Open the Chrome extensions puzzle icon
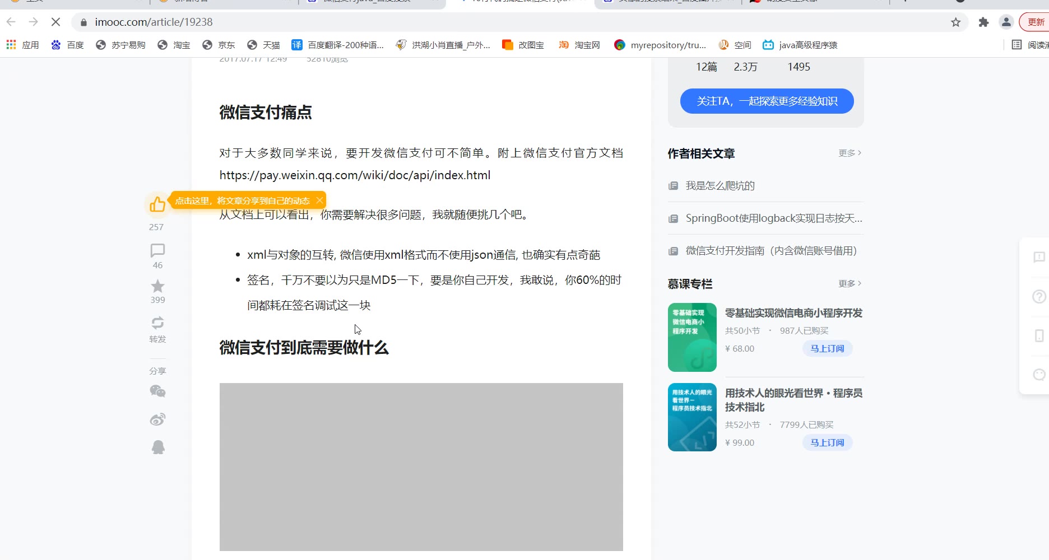Image resolution: width=1049 pixels, height=560 pixels. [983, 22]
